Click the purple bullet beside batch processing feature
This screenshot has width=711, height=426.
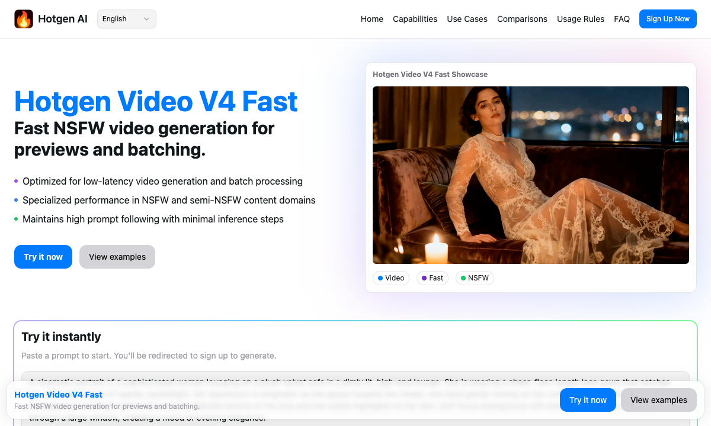[16, 181]
